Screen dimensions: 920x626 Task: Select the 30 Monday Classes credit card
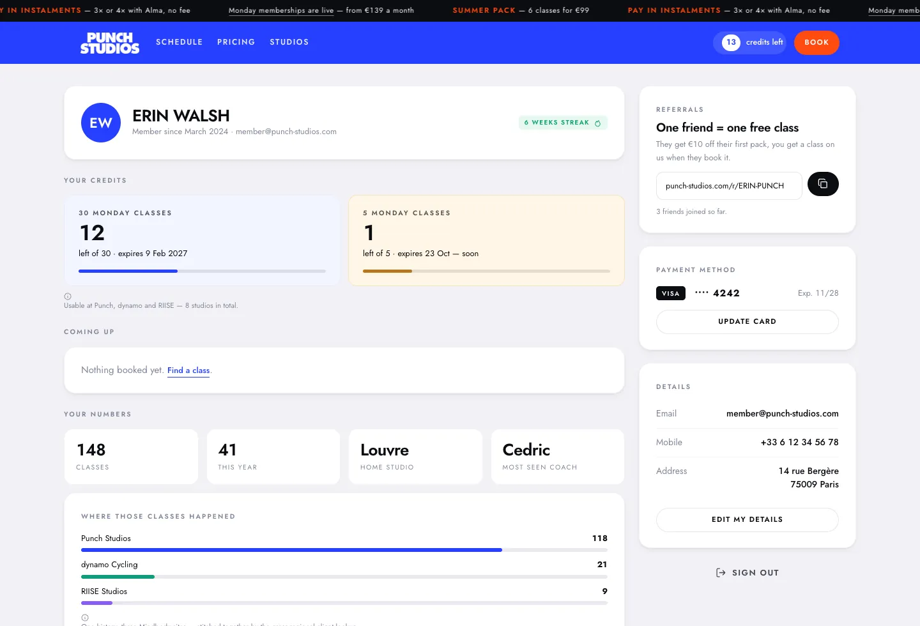pos(202,240)
